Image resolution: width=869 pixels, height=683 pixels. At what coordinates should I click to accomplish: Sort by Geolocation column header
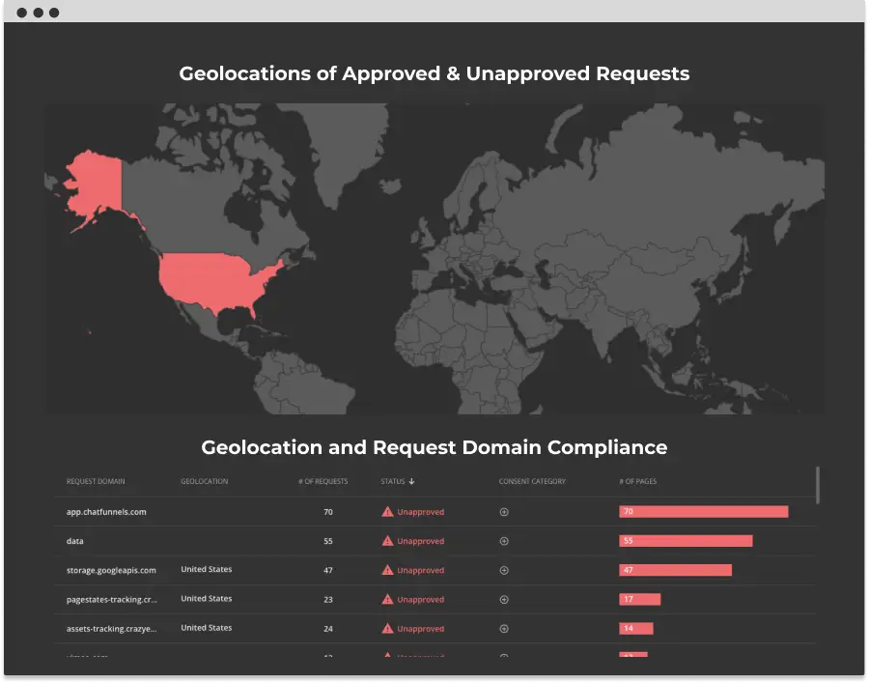[204, 481]
